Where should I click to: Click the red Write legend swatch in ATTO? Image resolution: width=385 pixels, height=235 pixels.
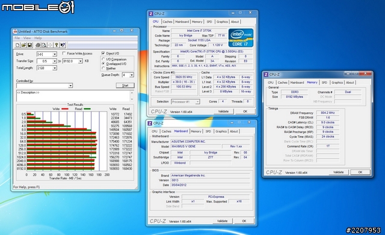point(65,109)
